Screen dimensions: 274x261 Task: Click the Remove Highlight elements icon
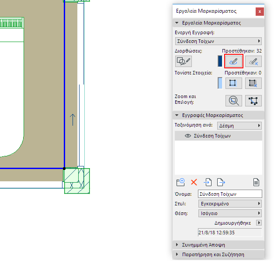click(253, 83)
